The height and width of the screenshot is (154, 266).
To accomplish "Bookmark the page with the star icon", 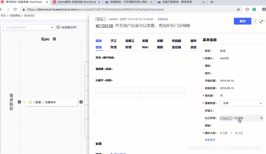I will 238,10.
